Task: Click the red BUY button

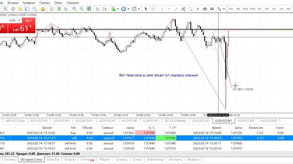Action: (28, 20)
